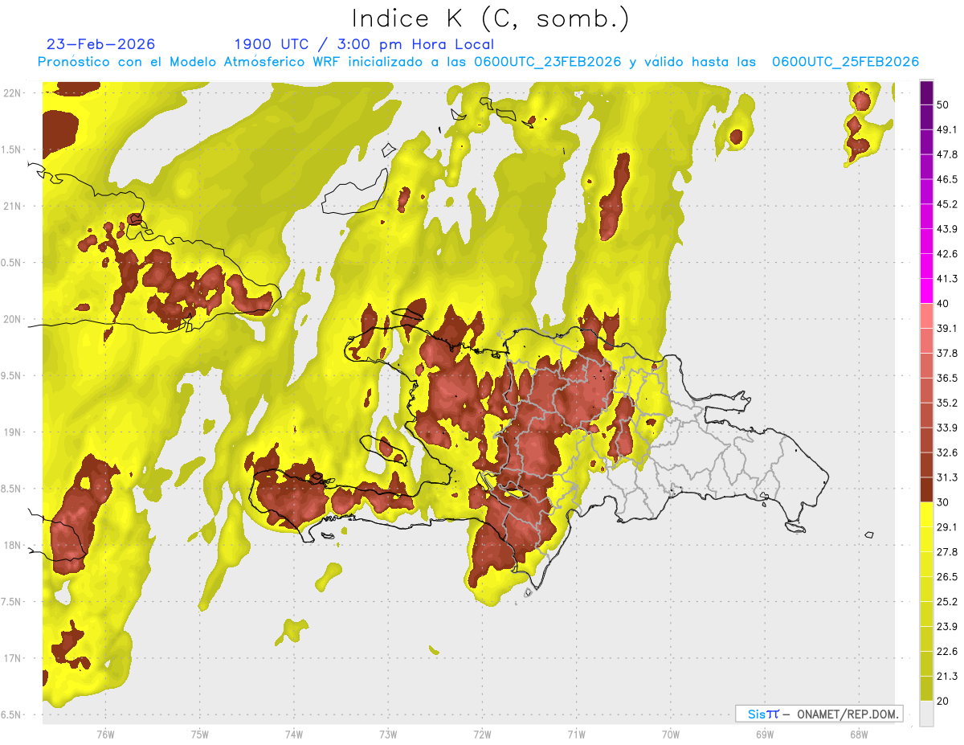Click the "Indice K (C, somb.)" title
Viewport: 964px width, 745px height.
(490, 18)
